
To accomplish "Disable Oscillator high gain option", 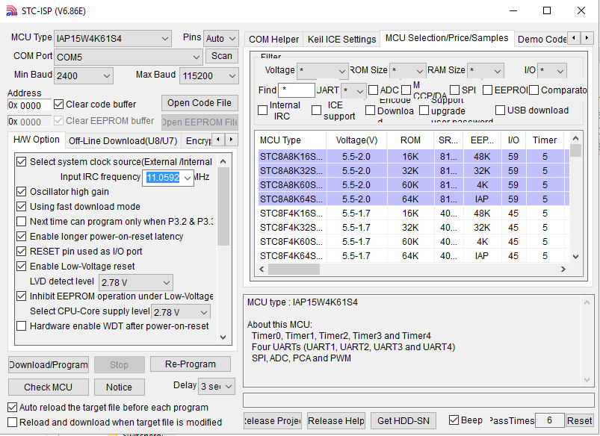I will click(22, 192).
